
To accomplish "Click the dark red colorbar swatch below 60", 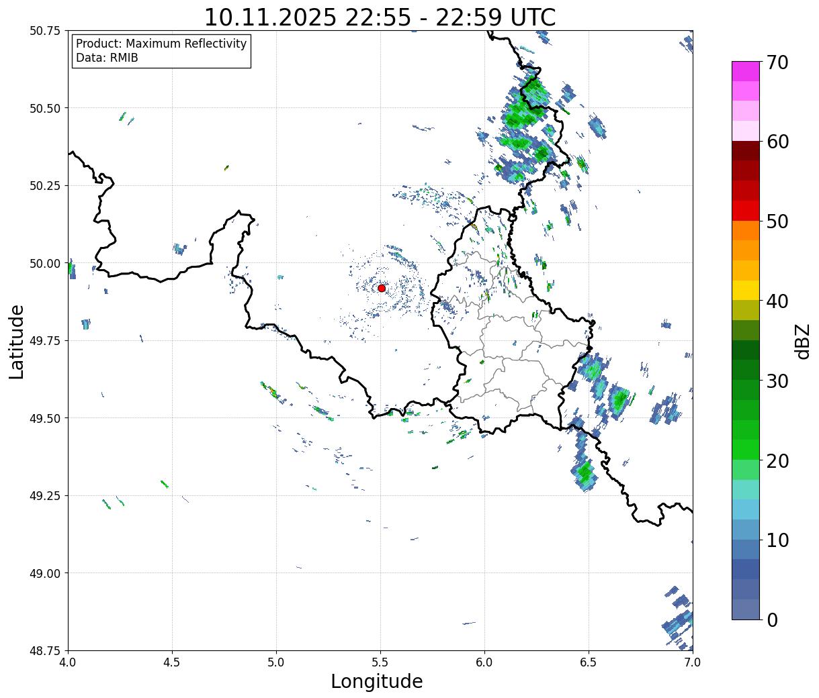I will tap(746, 151).
